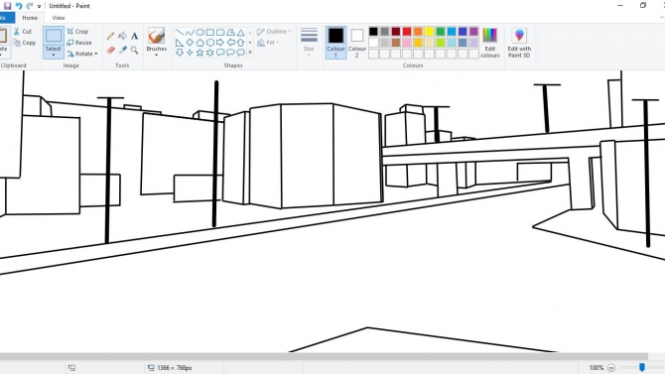Click the Brushes tool icon

click(157, 36)
